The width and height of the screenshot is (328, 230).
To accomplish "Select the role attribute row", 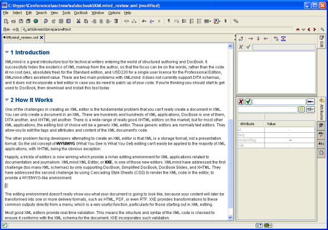I will pos(276,145).
